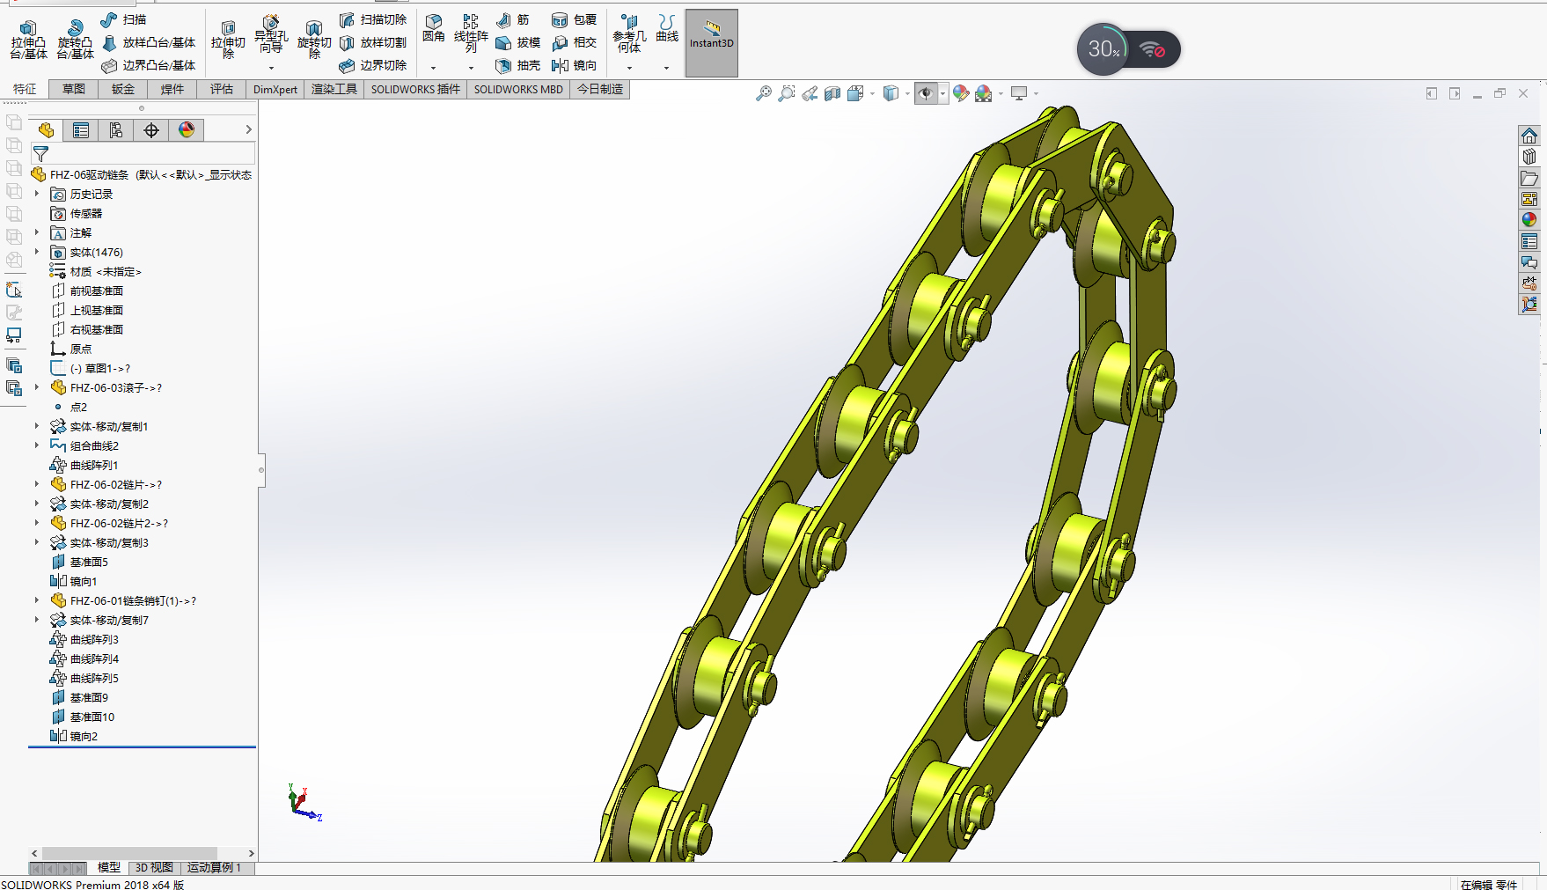This screenshot has width=1547, height=890.
Task: Select the Linear Pattern (线性阵列) tool
Action: 471,33
